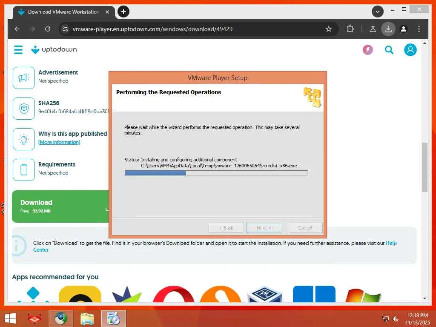Click the Uptodown logo
The image size is (436, 327).
(54, 50)
